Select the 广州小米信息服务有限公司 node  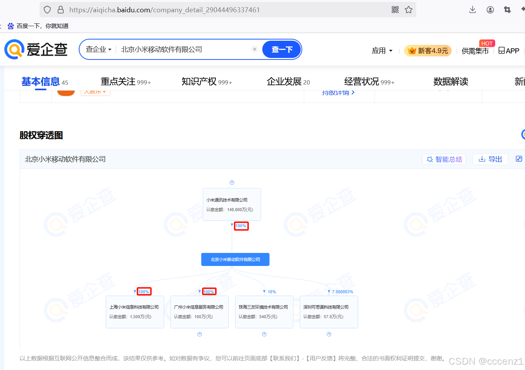(x=200, y=312)
